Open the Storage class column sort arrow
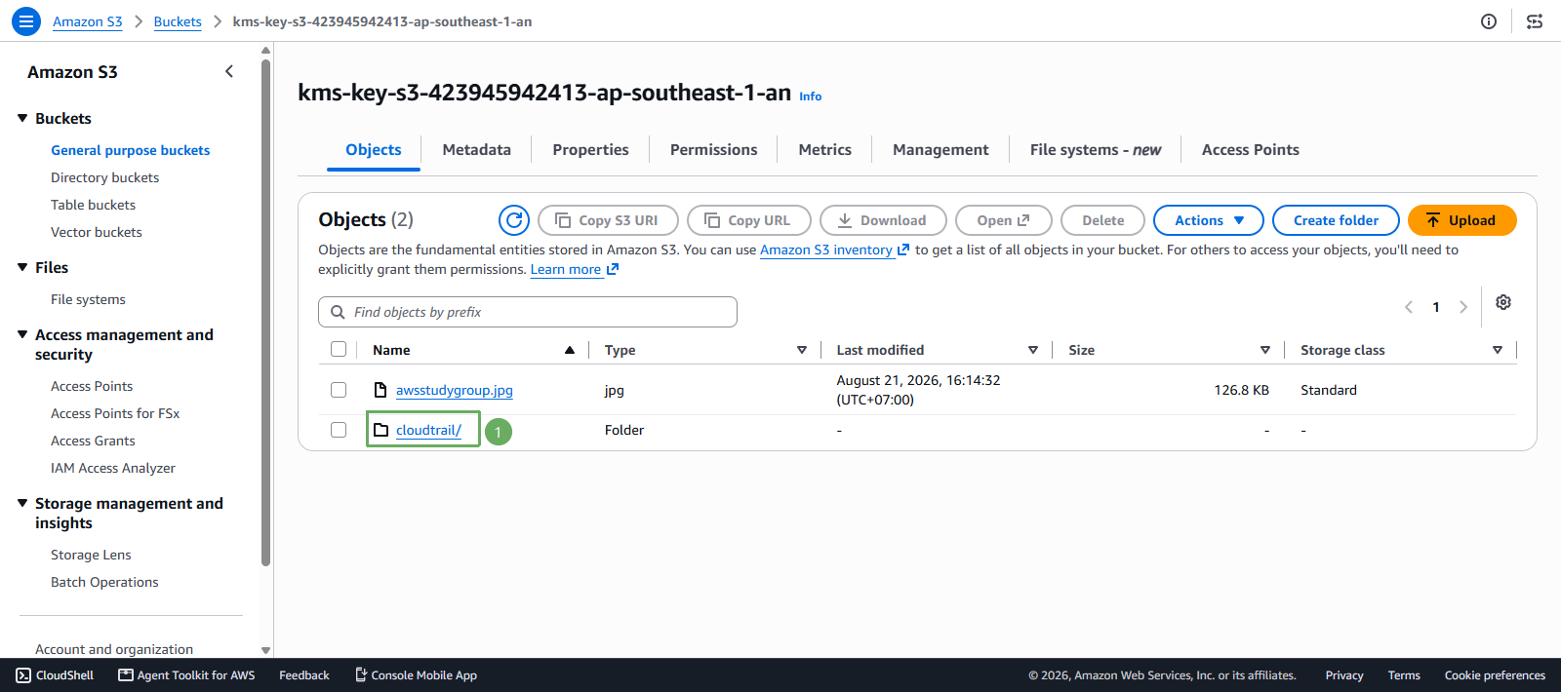Viewport: 1561px width, 692px height. coord(1498,350)
